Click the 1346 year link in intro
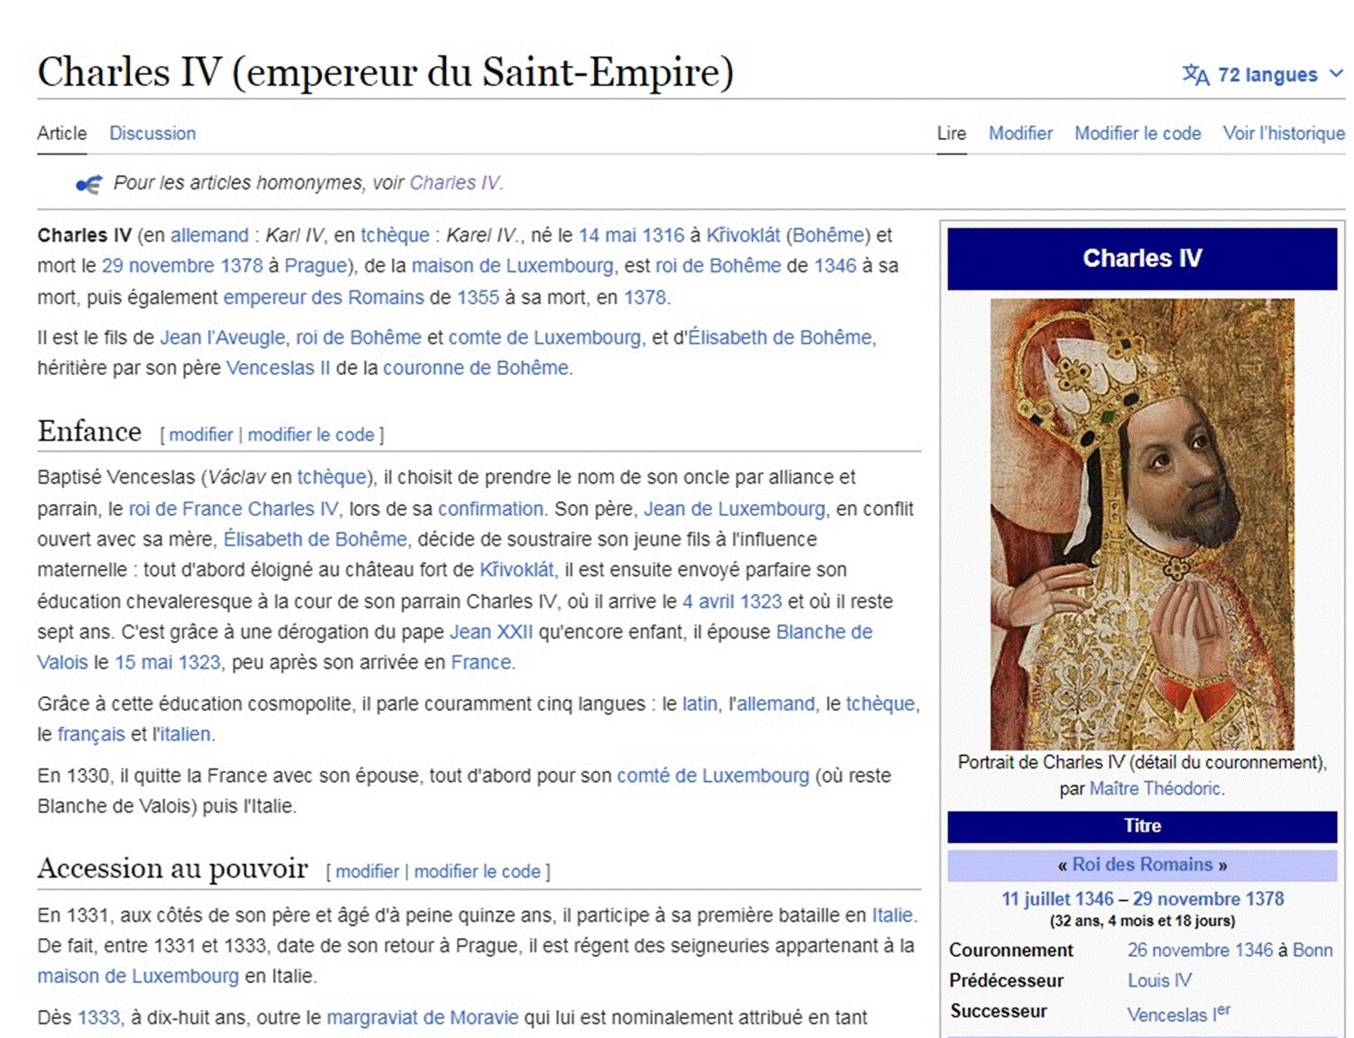The image size is (1354, 1038). coord(835,266)
